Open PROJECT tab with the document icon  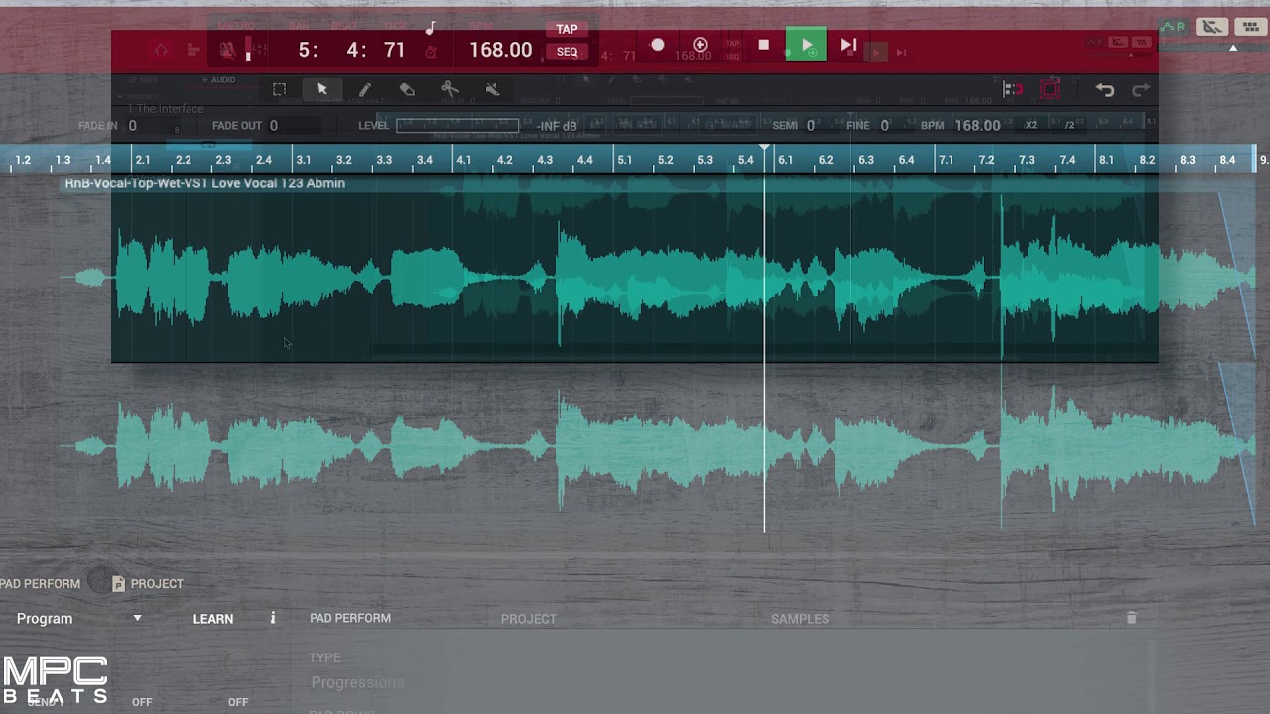147,584
